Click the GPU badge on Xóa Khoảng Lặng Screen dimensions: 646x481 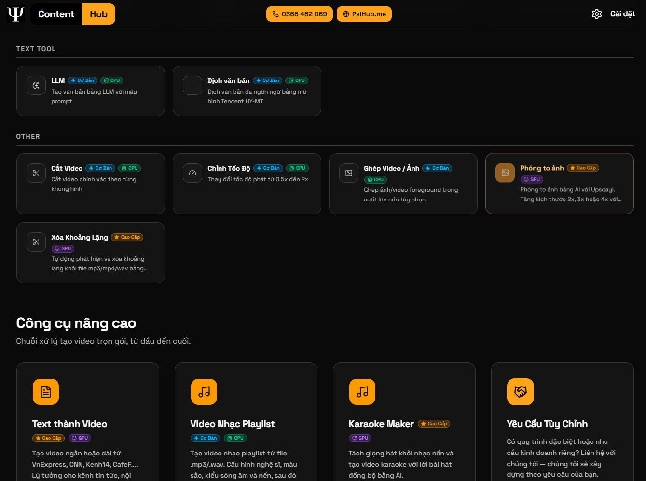click(x=63, y=249)
